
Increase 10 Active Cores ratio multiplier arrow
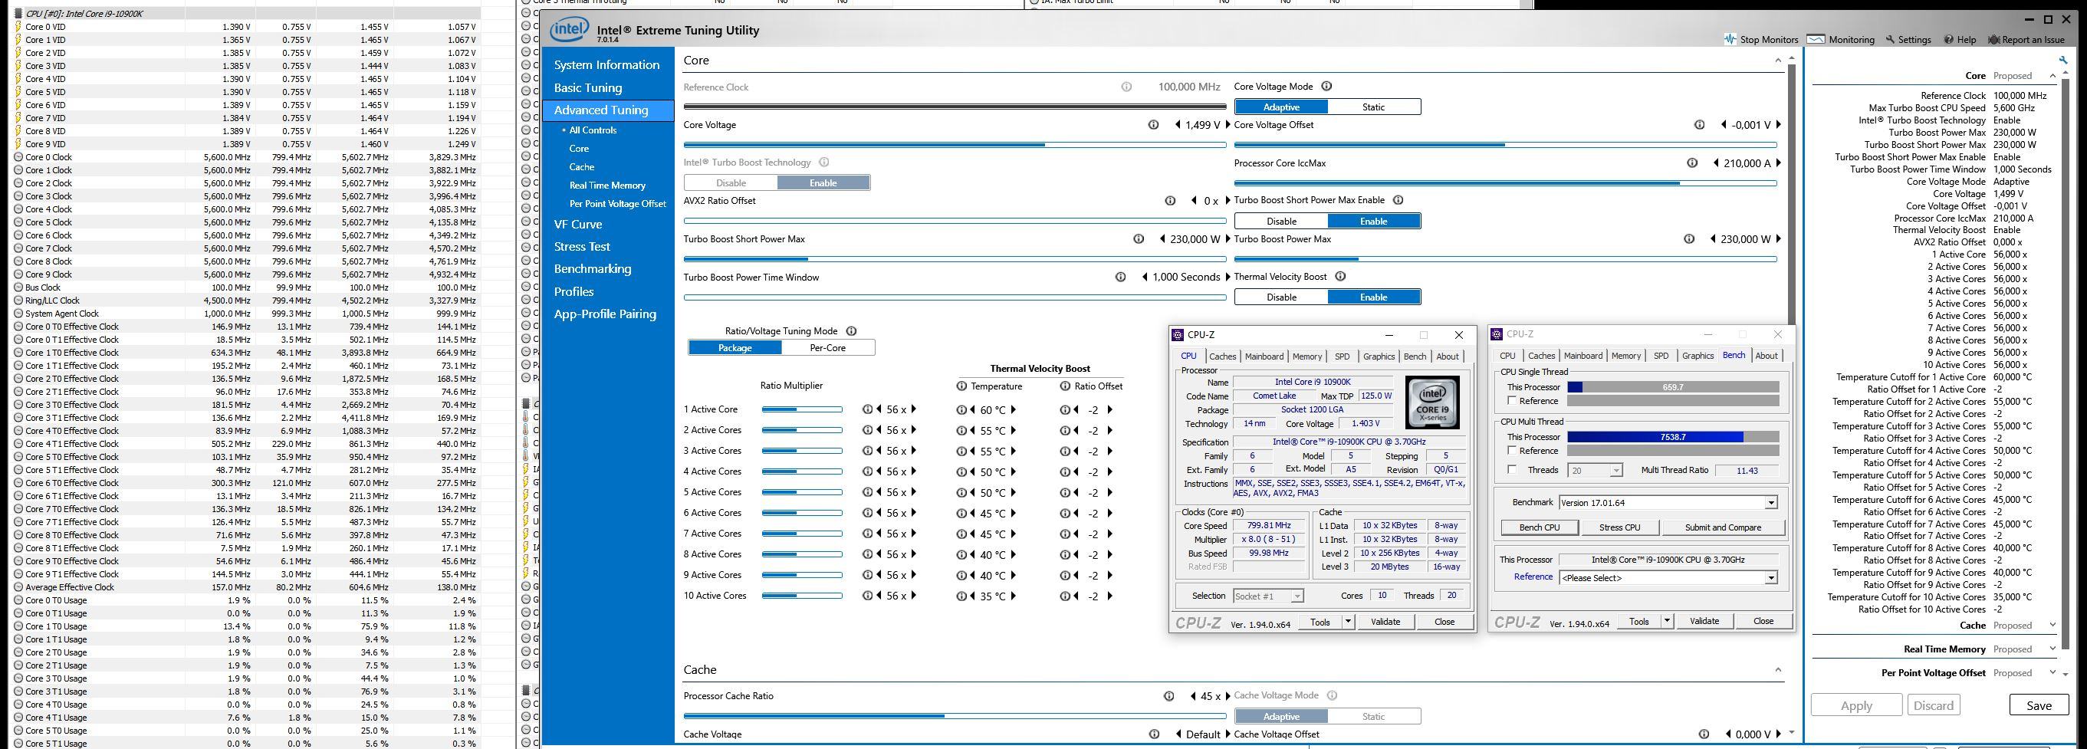914,596
